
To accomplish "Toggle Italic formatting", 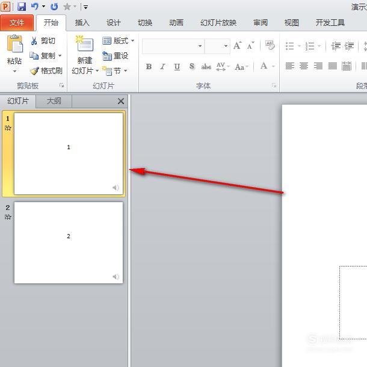I will [x=162, y=67].
